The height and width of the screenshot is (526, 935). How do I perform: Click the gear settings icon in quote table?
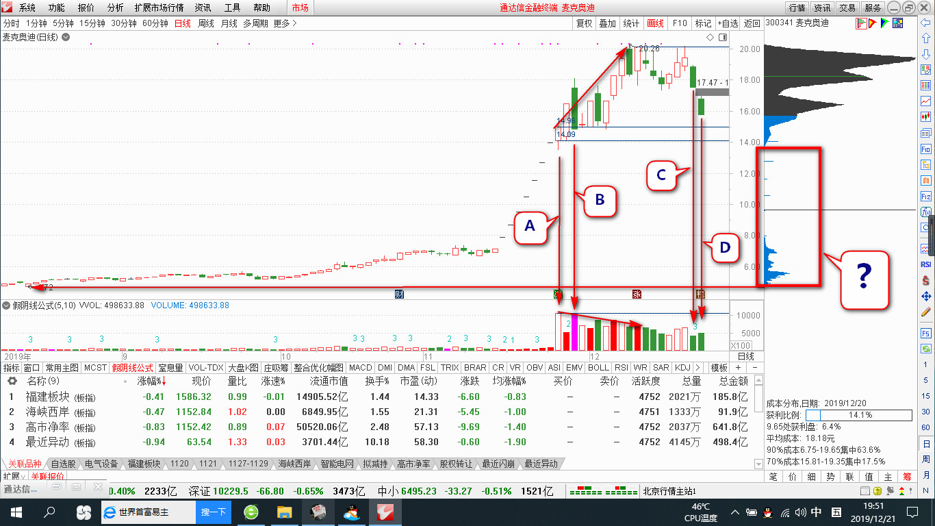(12, 381)
